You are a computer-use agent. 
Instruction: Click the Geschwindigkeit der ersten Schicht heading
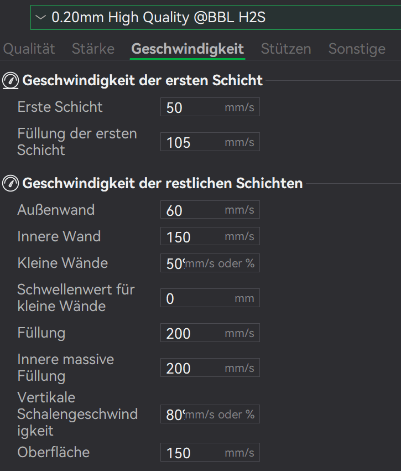142,81
